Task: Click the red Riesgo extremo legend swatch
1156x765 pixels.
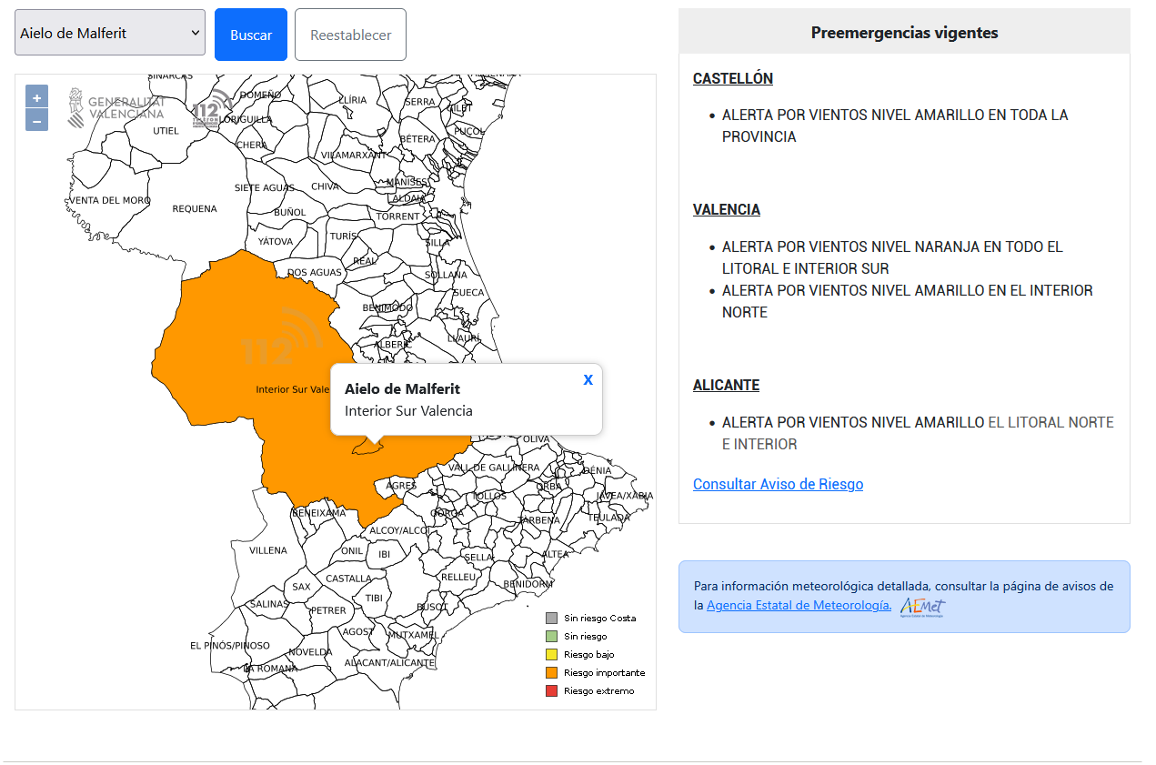Action: (x=551, y=691)
